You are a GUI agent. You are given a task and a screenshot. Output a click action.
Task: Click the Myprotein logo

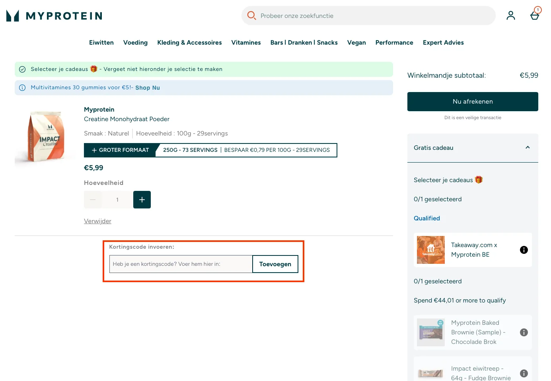pos(55,16)
